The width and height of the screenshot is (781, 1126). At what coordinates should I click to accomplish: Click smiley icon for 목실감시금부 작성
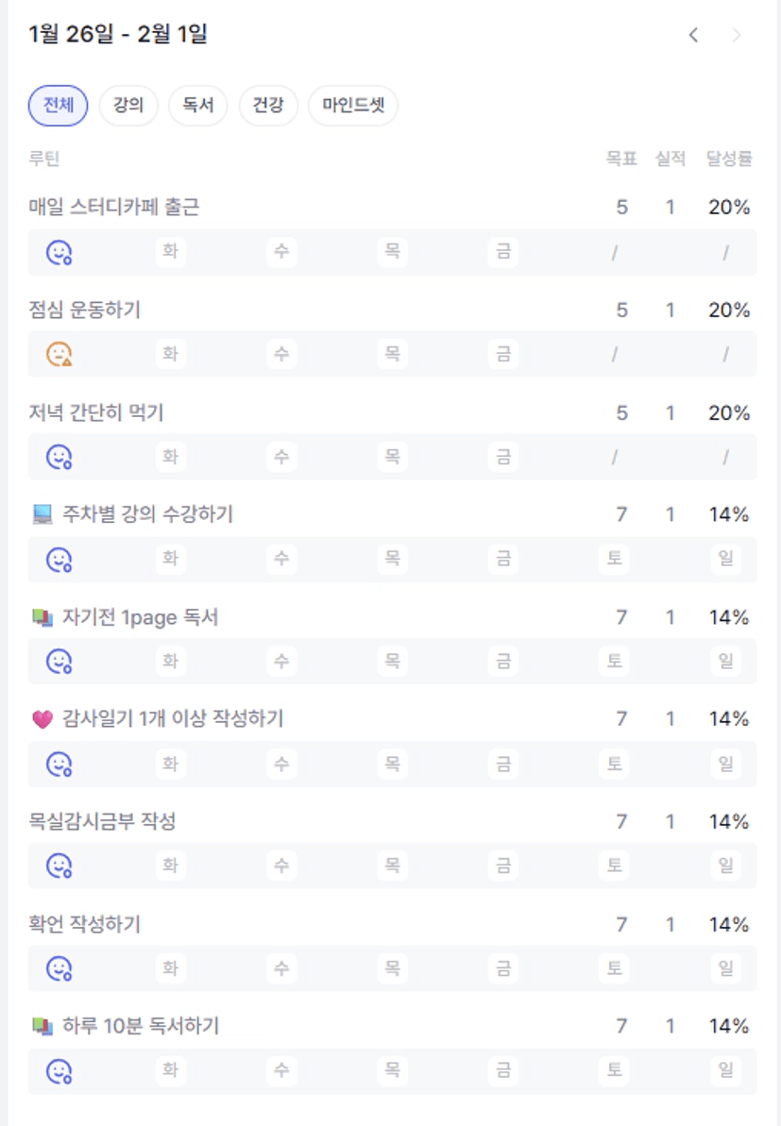pos(59,865)
